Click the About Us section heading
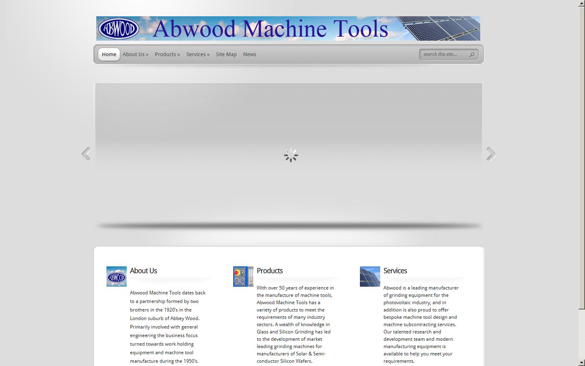 tap(143, 271)
